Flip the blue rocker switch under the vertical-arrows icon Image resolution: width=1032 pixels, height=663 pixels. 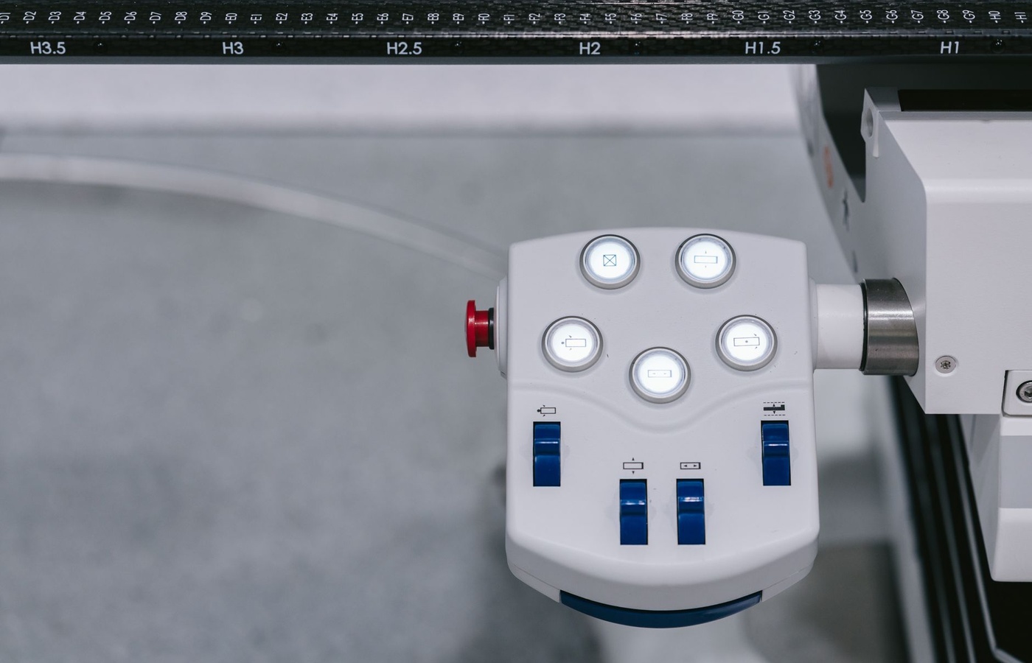633,512
